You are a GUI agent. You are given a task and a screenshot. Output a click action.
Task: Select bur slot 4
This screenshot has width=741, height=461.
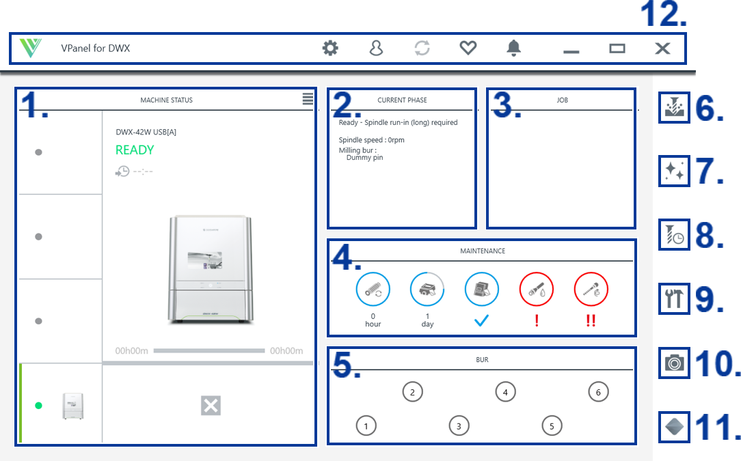pos(505,392)
